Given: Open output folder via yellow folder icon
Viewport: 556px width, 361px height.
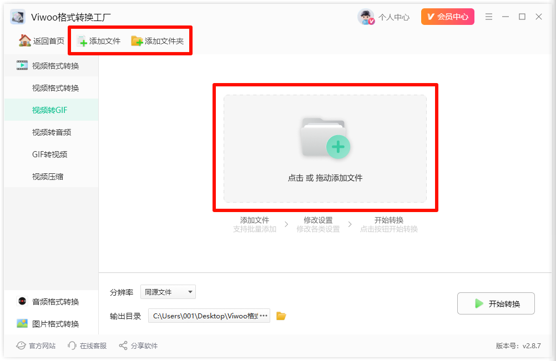Looking at the screenshot, I should (x=281, y=316).
